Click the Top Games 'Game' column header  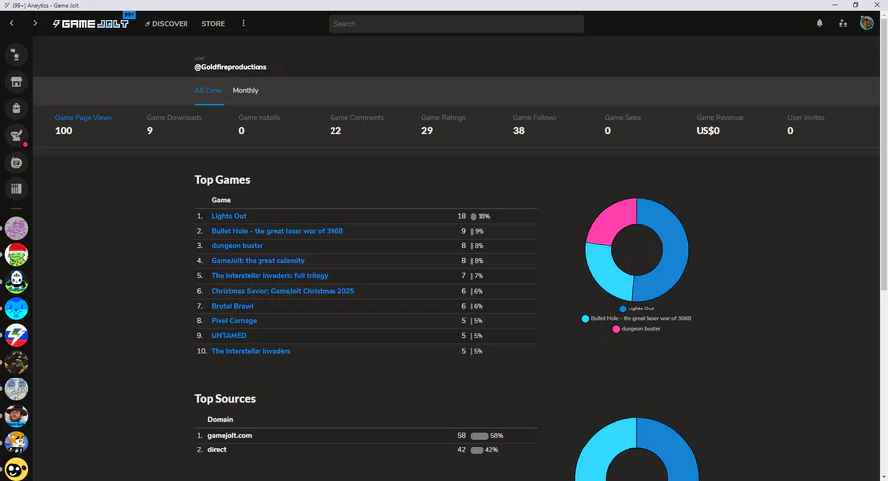tap(221, 200)
